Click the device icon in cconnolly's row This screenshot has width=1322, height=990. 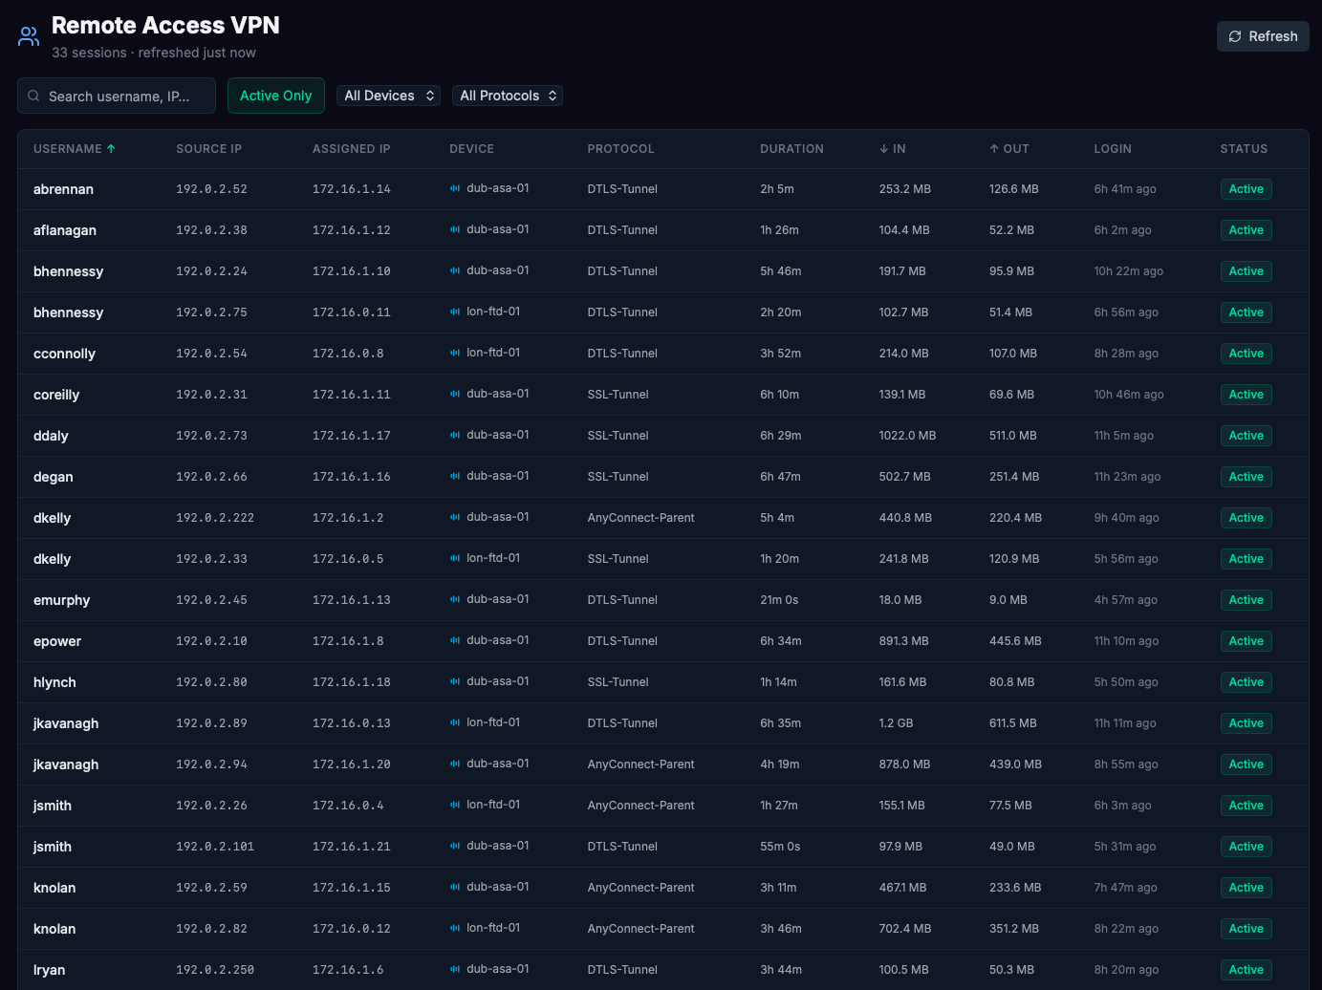pos(455,353)
